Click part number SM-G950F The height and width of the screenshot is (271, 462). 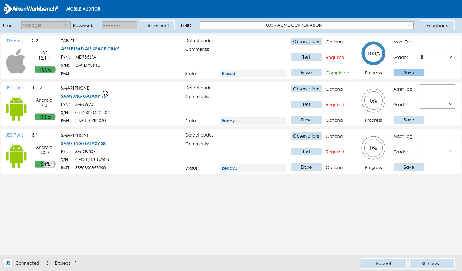click(85, 152)
